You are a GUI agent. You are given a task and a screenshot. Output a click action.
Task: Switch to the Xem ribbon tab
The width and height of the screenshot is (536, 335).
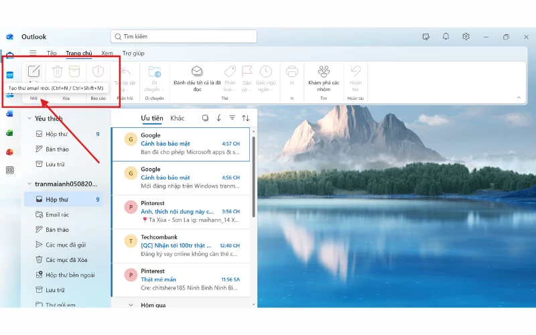coord(107,54)
